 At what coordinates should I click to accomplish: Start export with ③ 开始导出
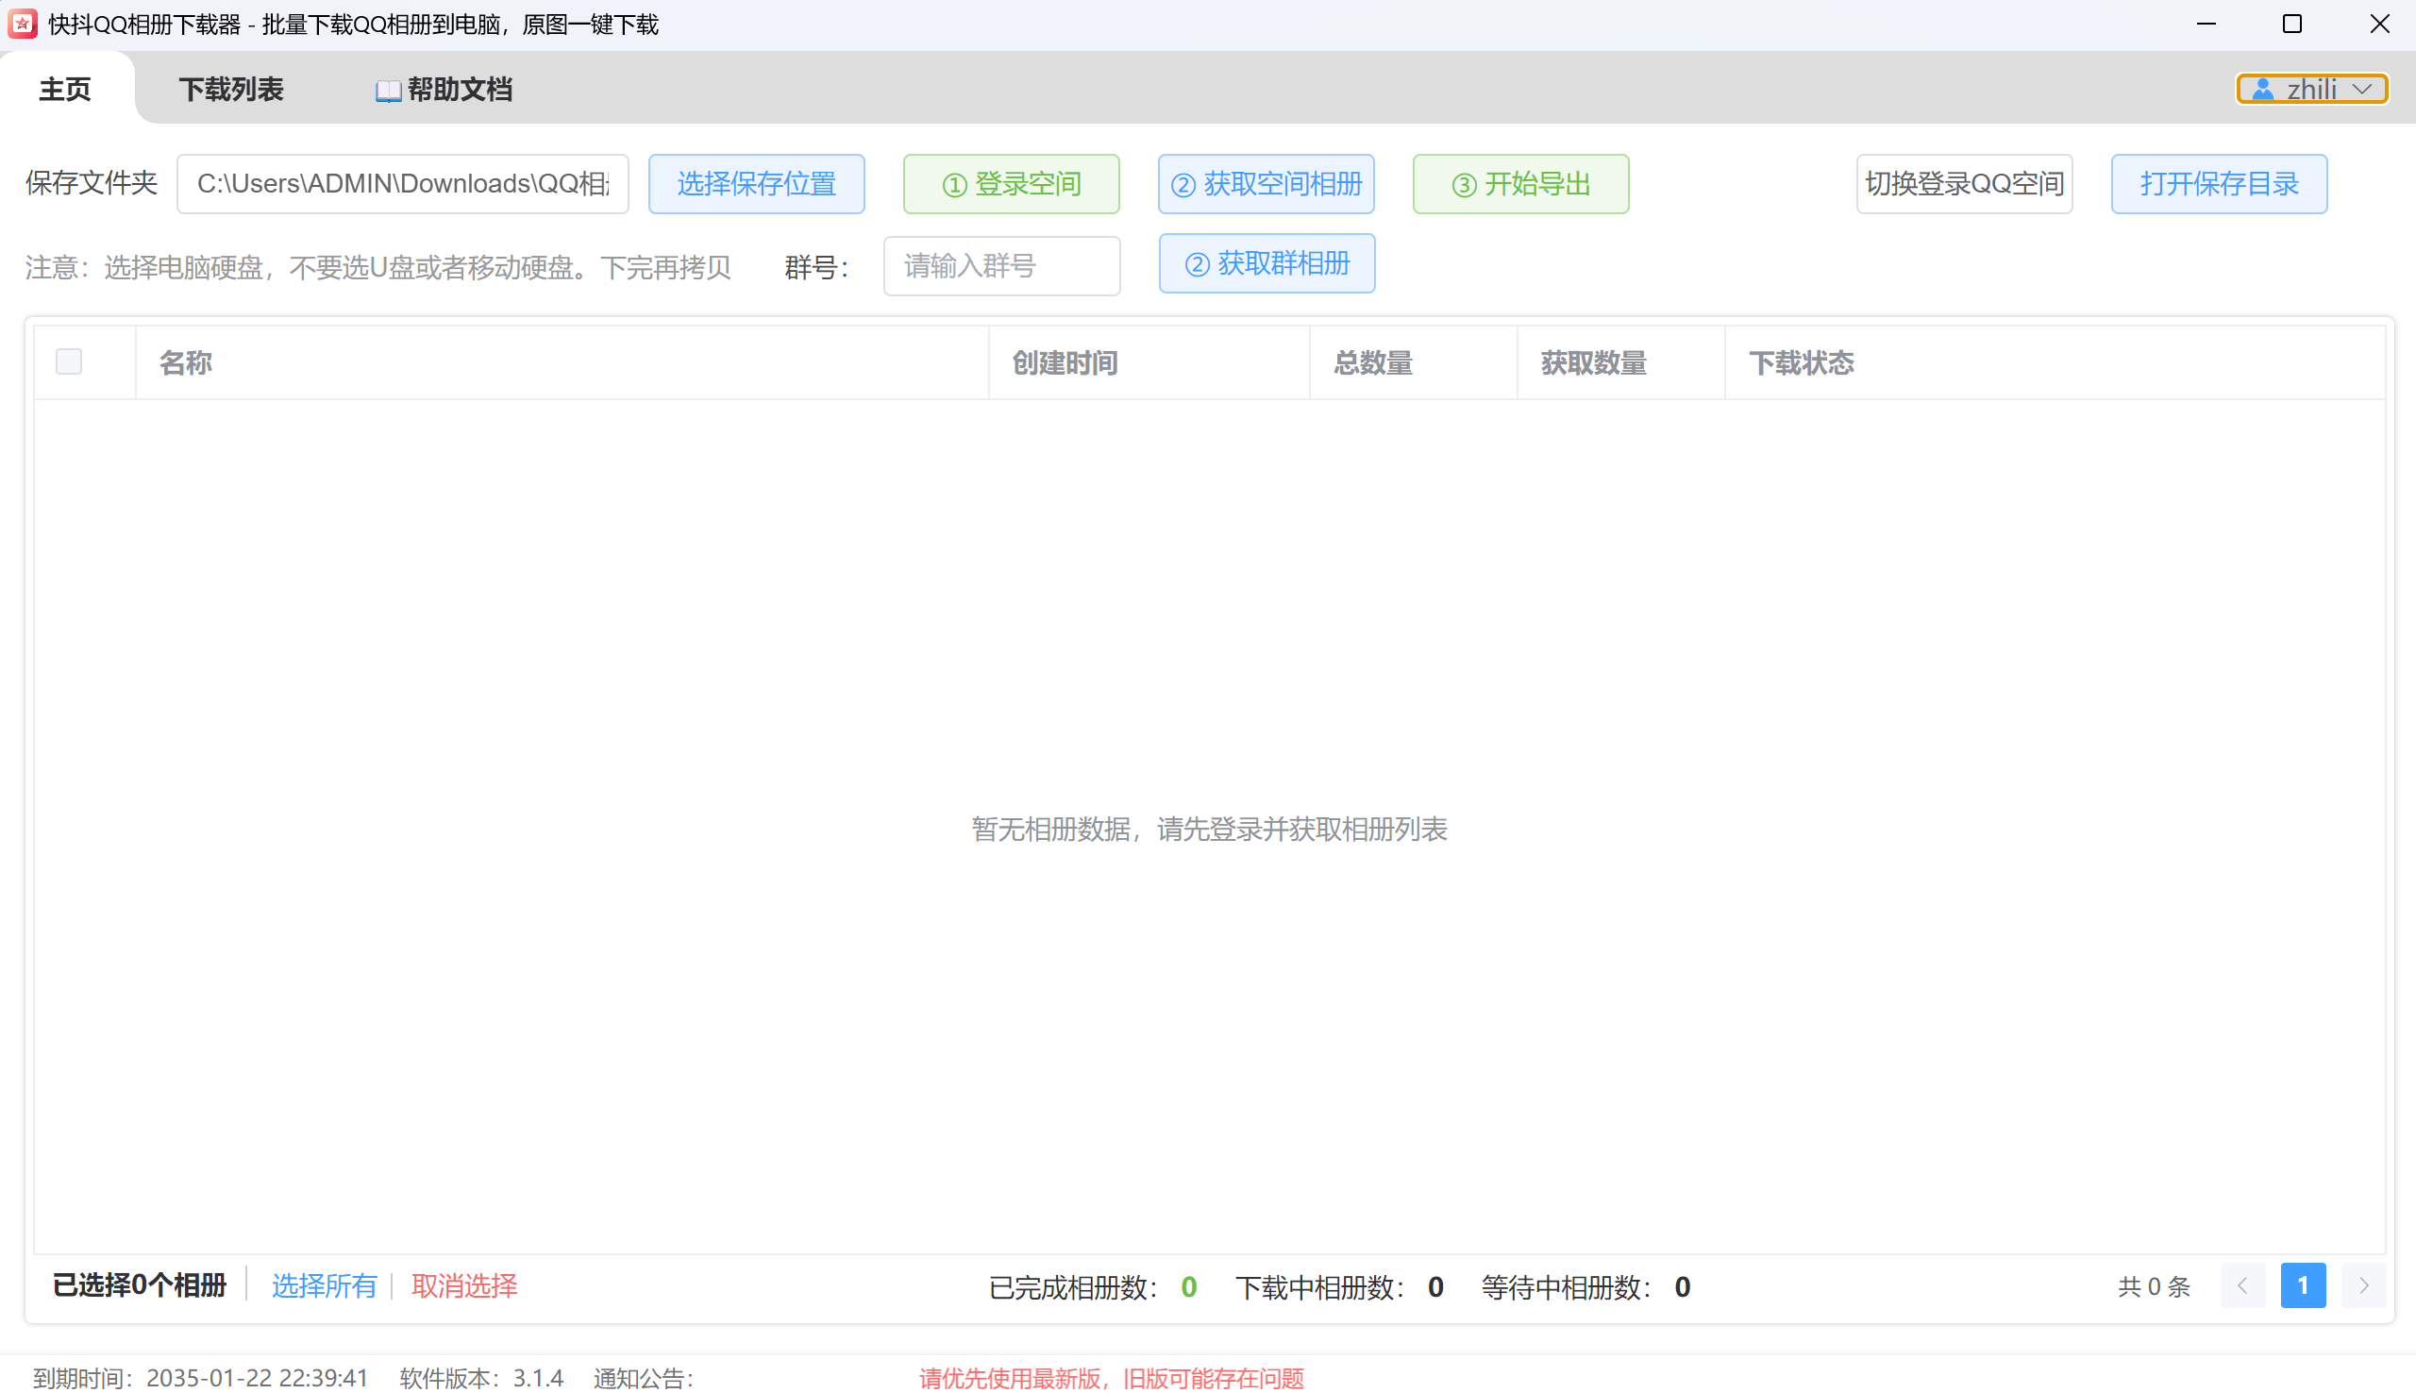tap(1519, 184)
